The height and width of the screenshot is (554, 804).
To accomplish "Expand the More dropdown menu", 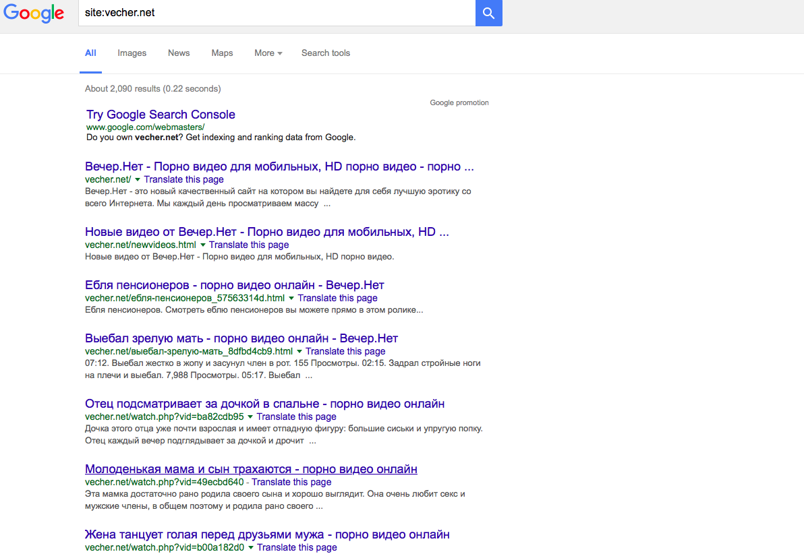I will pos(268,53).
